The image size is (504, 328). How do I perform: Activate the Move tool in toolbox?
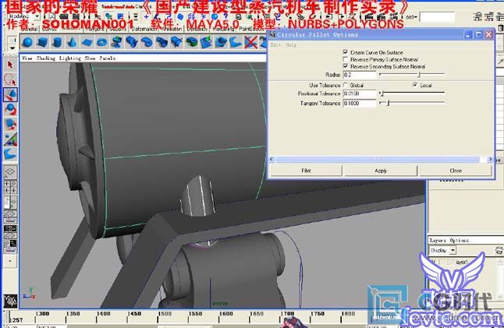tap(10, 95)
